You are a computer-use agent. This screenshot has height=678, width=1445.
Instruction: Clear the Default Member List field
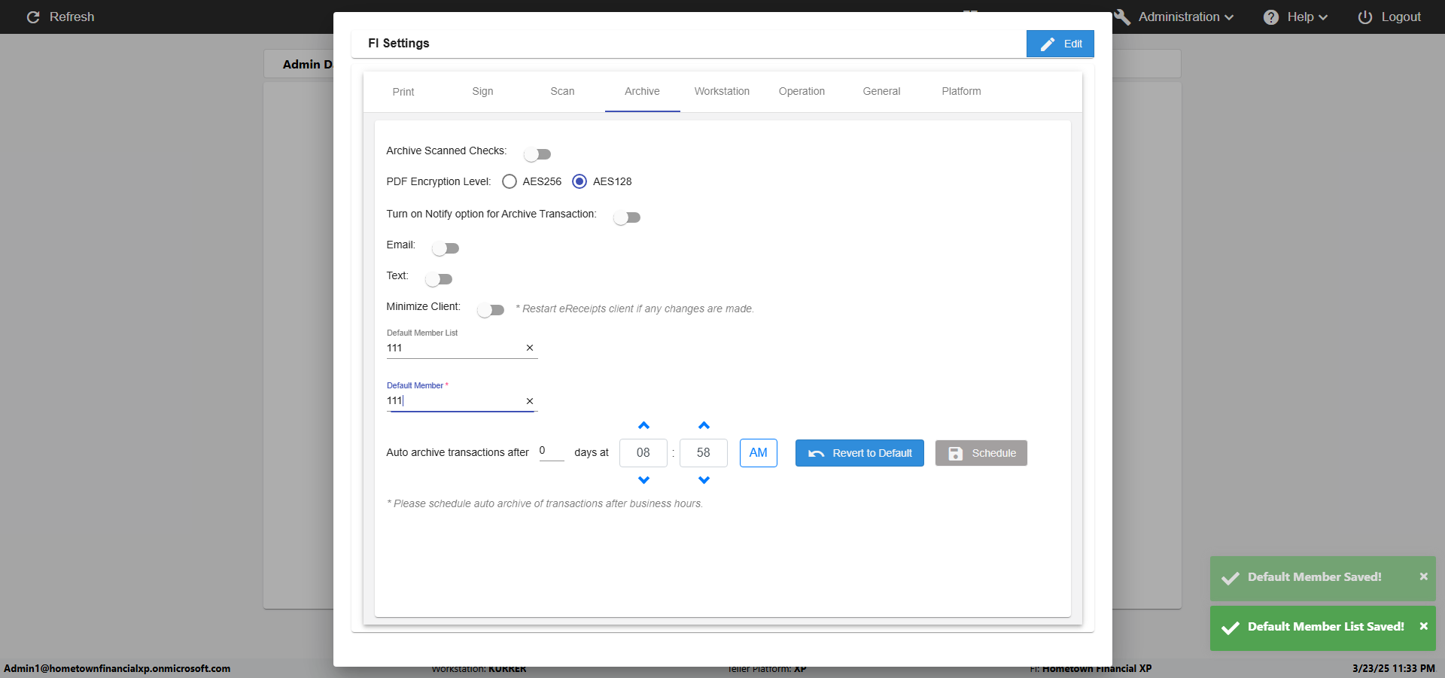click(530, 348)
